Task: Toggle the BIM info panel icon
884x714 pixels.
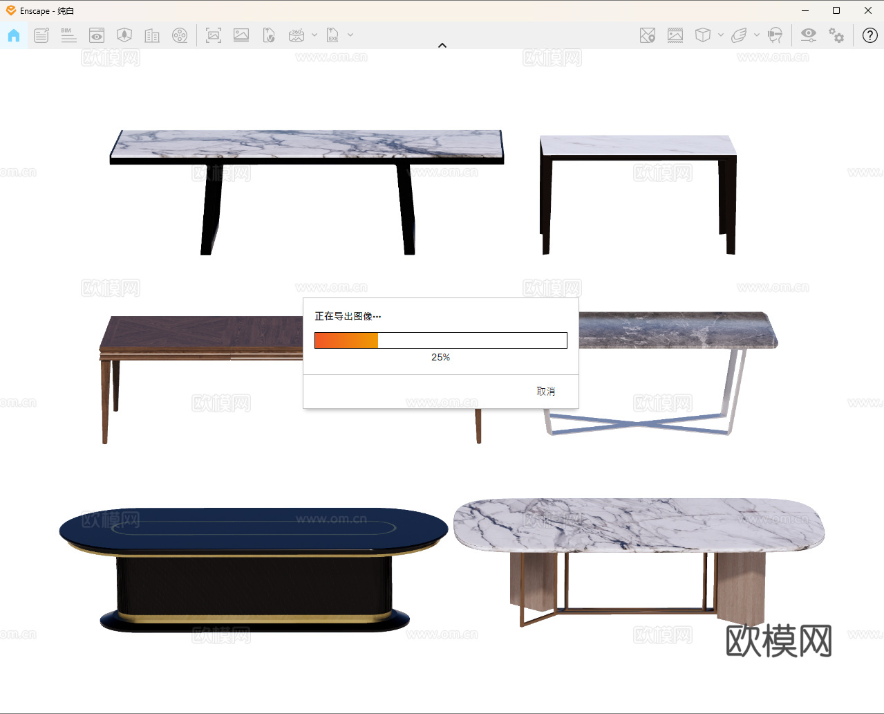Action: pyautogui.click(x=68, y=35)
